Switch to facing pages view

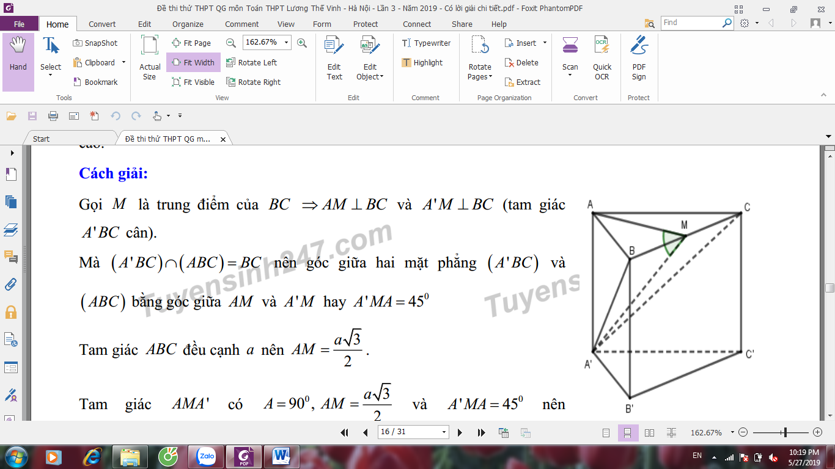click(650, 433)
